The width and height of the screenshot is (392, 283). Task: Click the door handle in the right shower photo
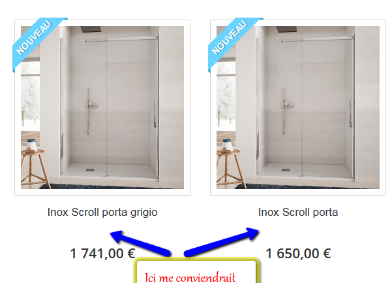[x=350, y=113]
